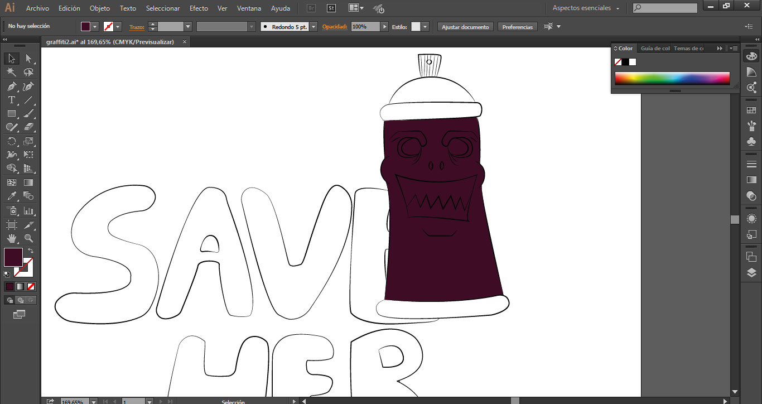
Task: Select the Hand tool
Action: 11,238
